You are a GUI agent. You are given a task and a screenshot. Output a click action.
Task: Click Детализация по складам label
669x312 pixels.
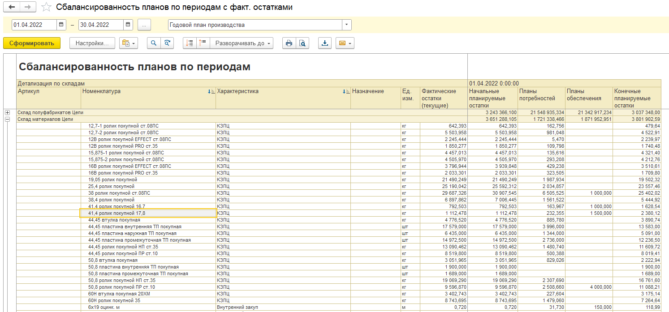(x=51, y=83)
